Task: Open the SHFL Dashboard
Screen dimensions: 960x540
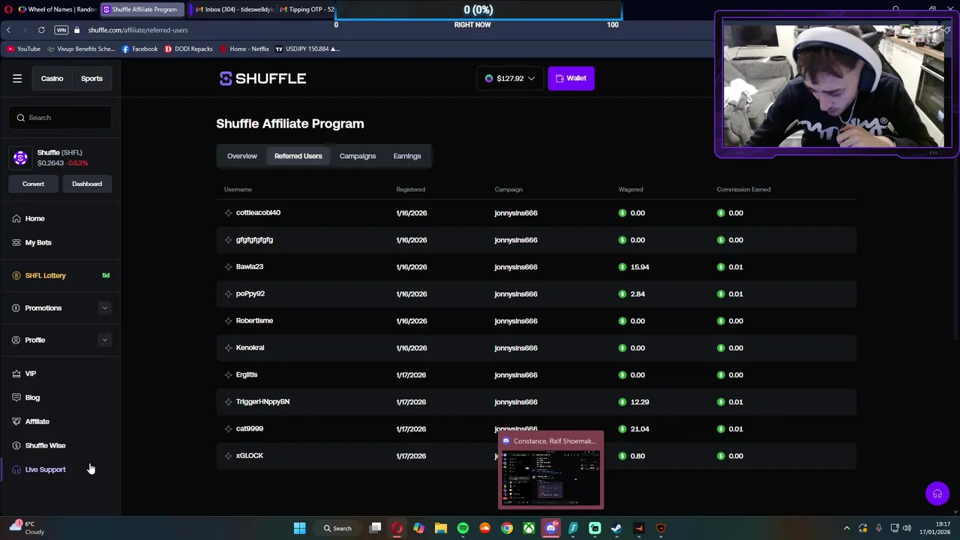Action: [x=87, y=184]
